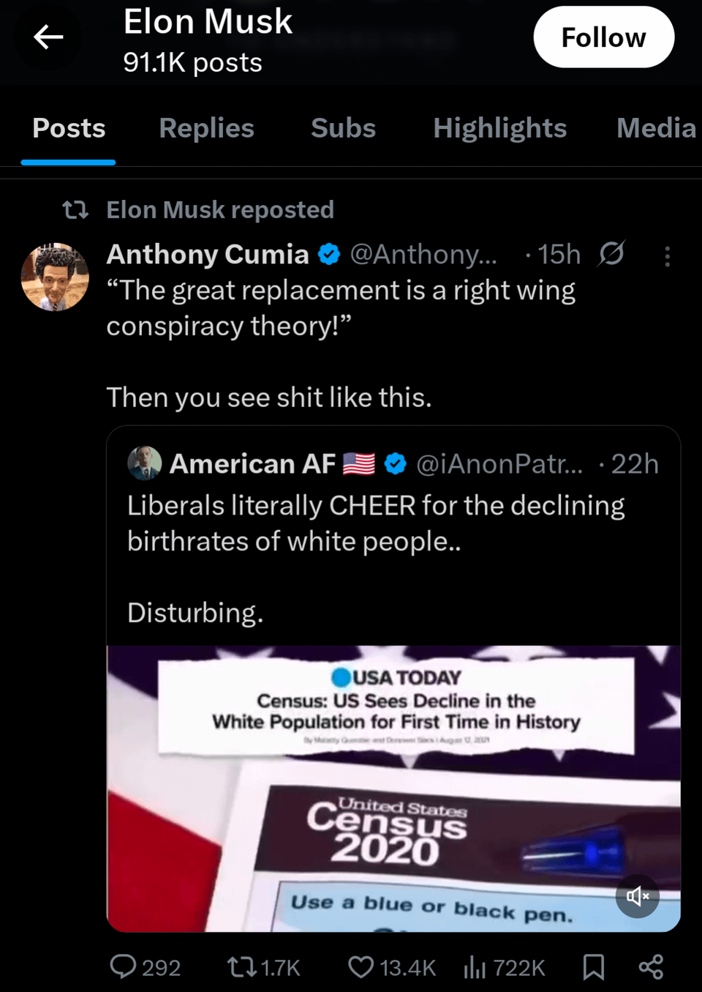This screenshot has height=992, width=702.
Task: Like the post with heart icon
Action: coord(361,967)
